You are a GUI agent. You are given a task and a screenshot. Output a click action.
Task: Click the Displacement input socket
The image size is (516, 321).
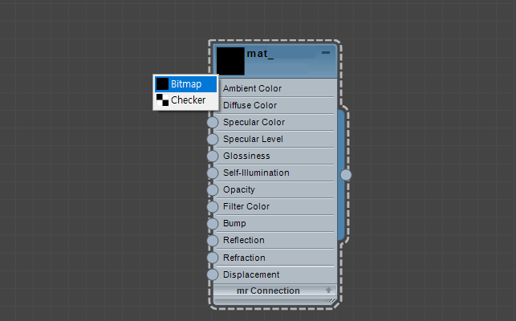(x=213, y=274)
